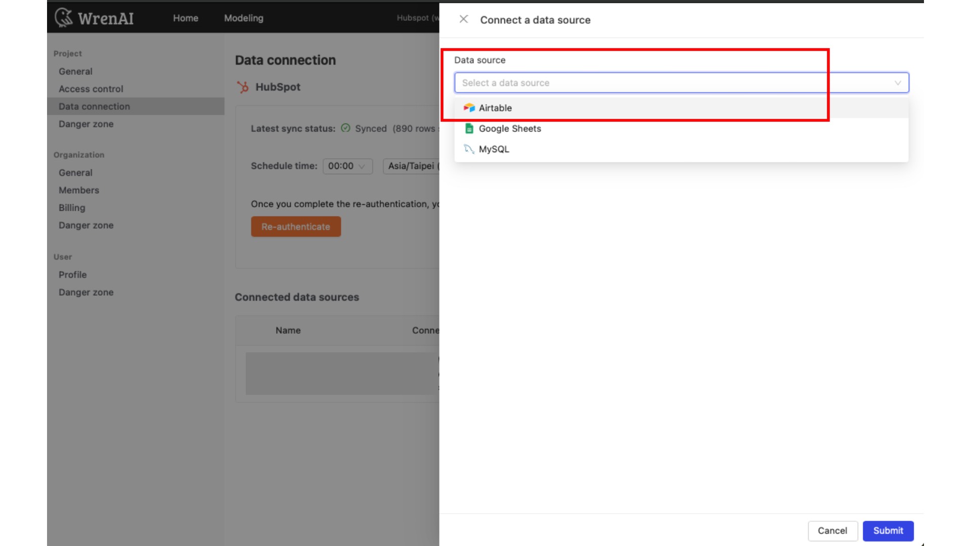Open the Hubspot project selector
This screenshot has width=971, height=546.
(x=417, y=18)
